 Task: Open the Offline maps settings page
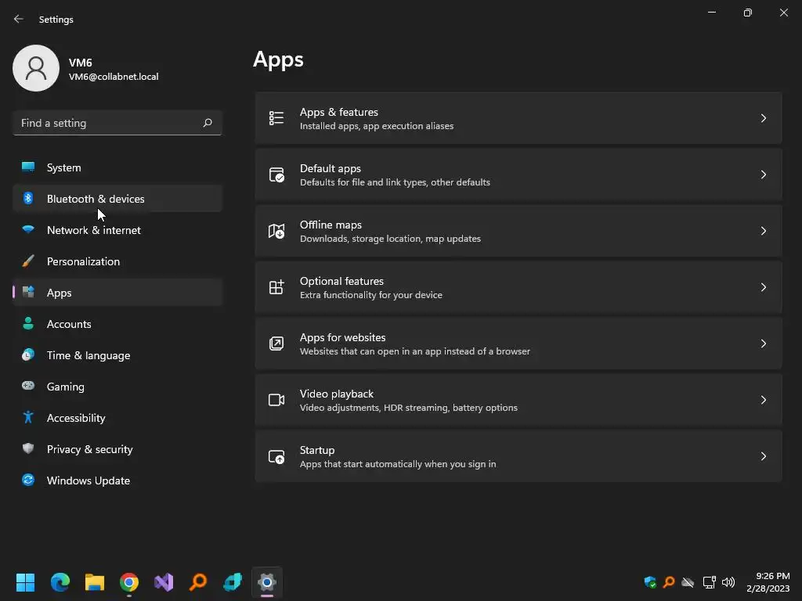(518, 231)
